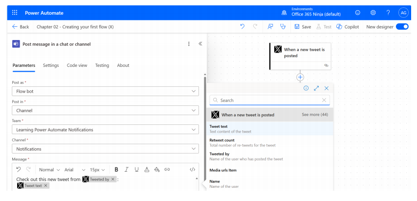Image resolution: width=417 pixels, height=201 pixels.
Task: Switch to the Settings tab
Action: point(51,65)
